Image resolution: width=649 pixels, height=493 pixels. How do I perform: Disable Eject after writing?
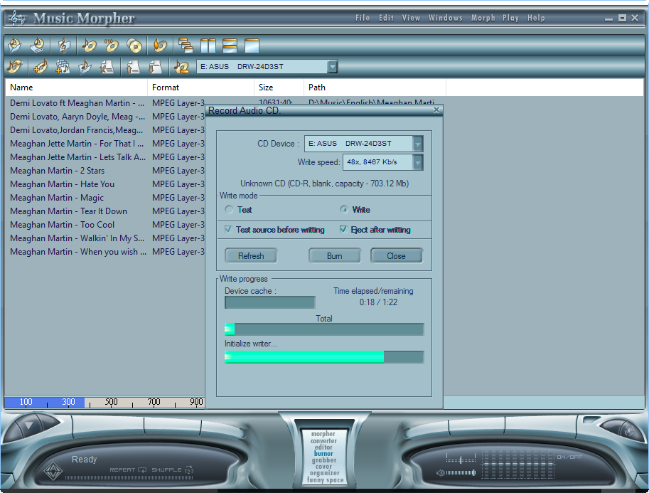point(342,229)
